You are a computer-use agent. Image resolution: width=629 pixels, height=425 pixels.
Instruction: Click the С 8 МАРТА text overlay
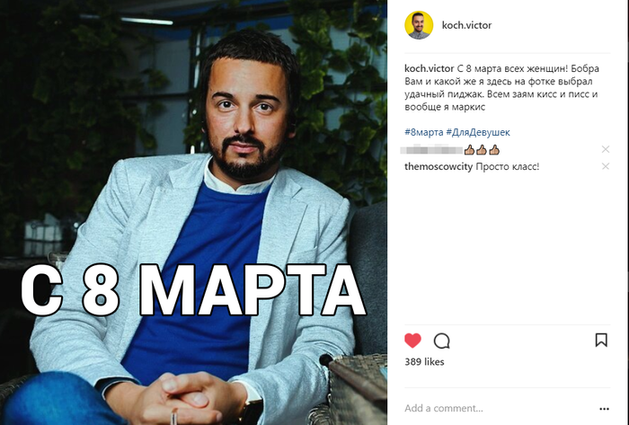click(193, 290)
